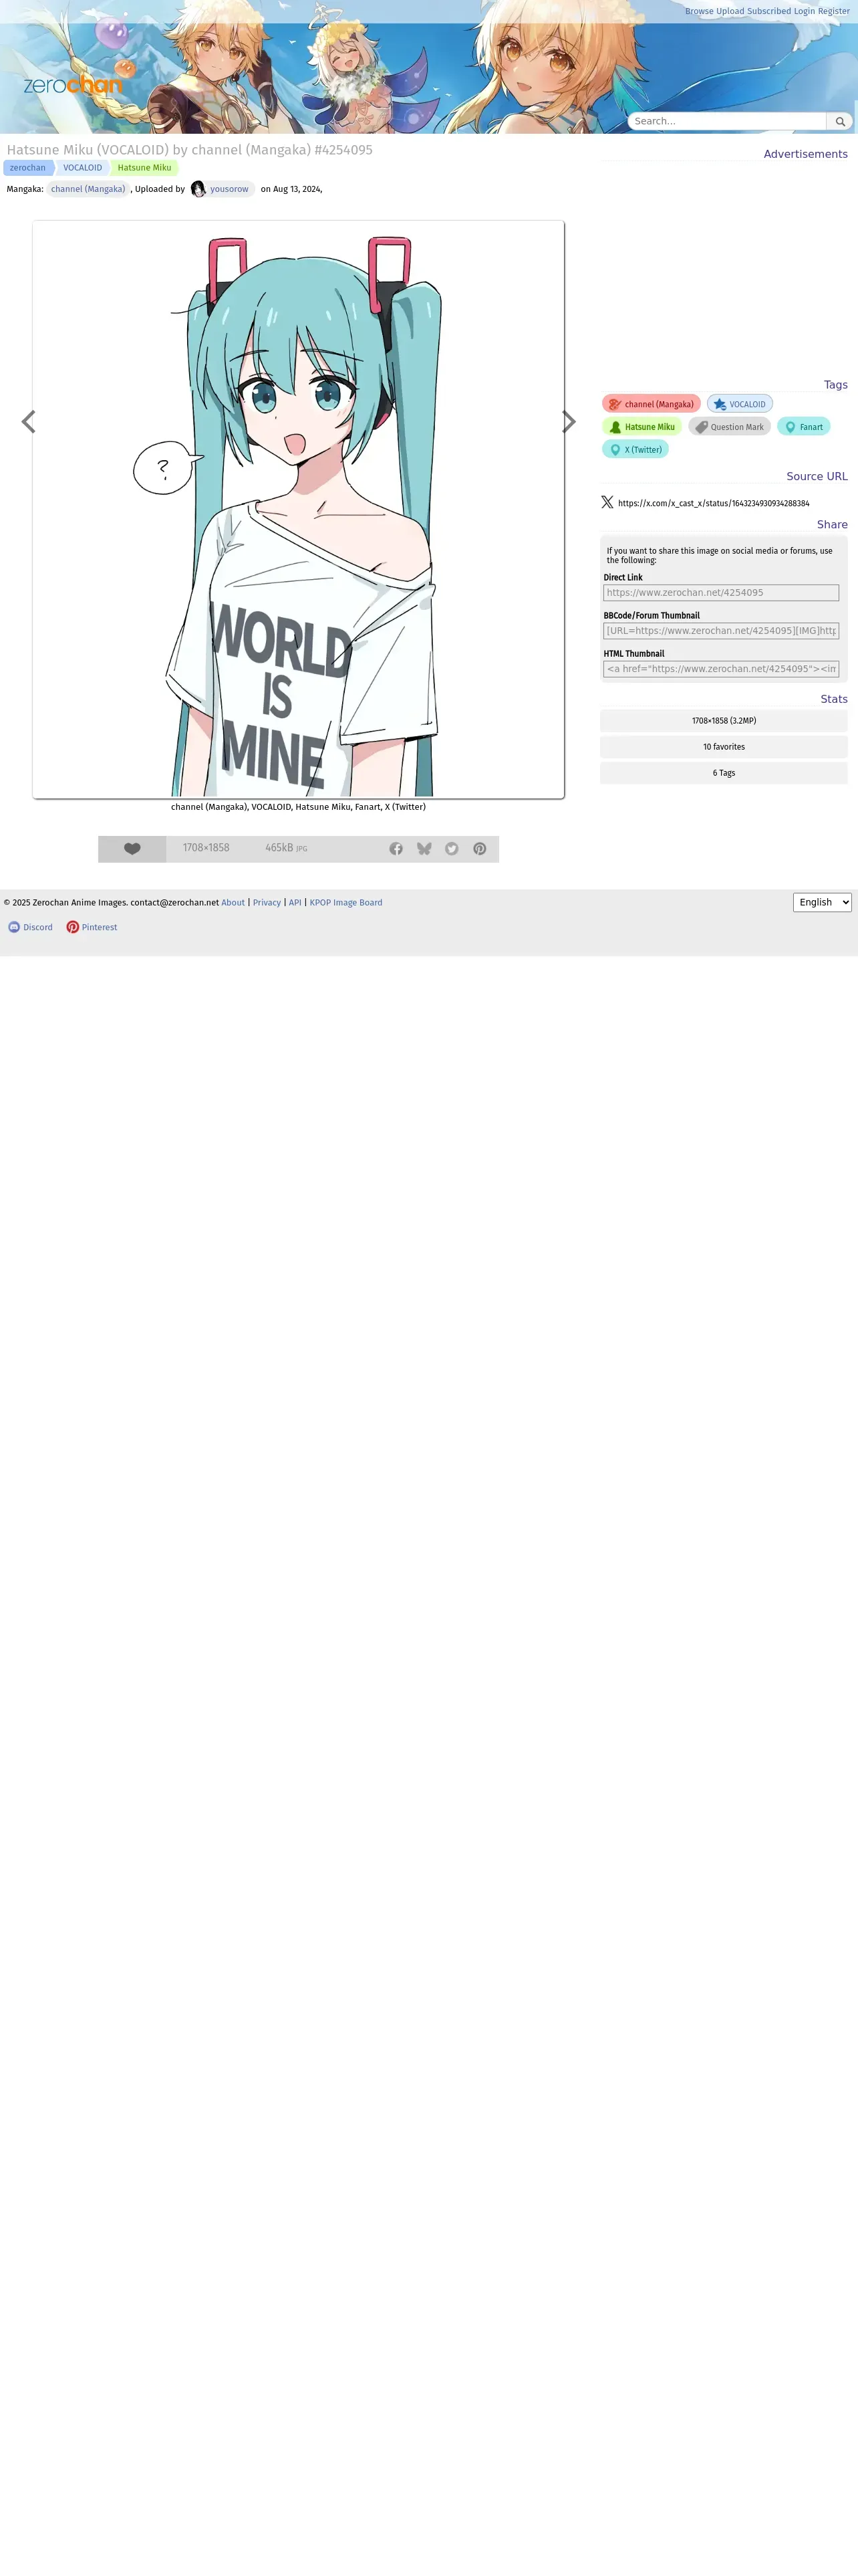The width and height of the screenshot is (858, 2576).
Task: Share image on Twitter bird icon
Action: [452, 848]
